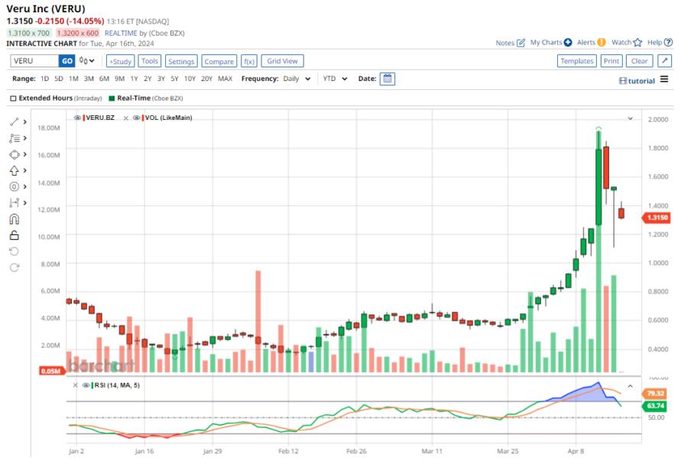
Task: Open the +Study button
Action: coord(120,61)
